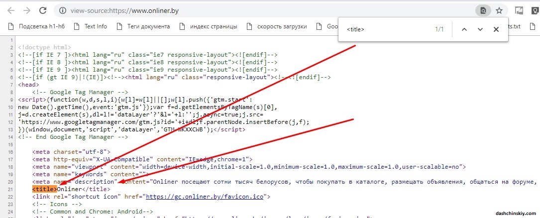Screen dimensions: 540x218
Task: Reload the view-source page
Action: coord(43,10)
